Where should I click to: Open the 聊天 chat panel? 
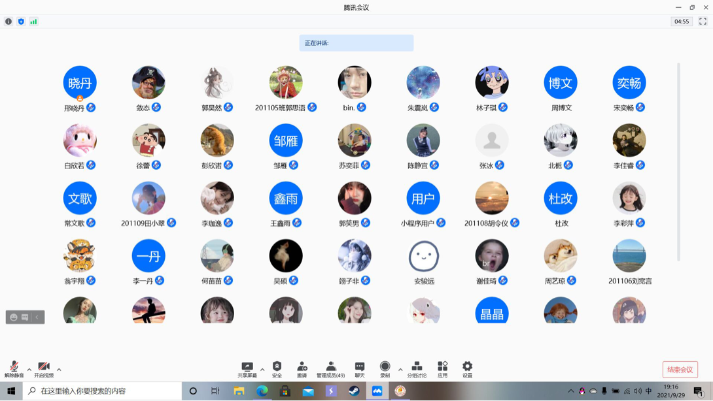(359, 369)
